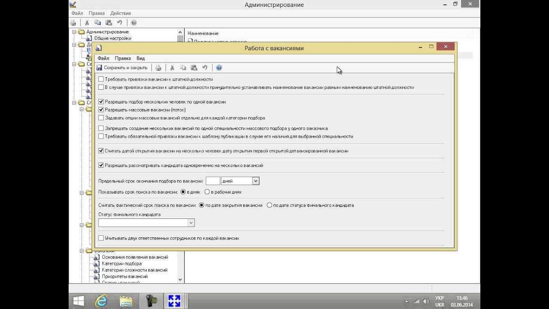Open Файл menu in Работа с вакансиями
Screen dimensions: 549x309
point(103,58)
